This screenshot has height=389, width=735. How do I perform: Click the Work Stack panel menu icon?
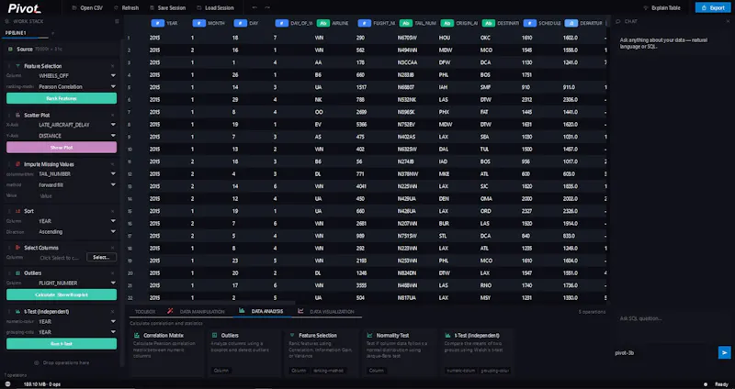(117, 21)
